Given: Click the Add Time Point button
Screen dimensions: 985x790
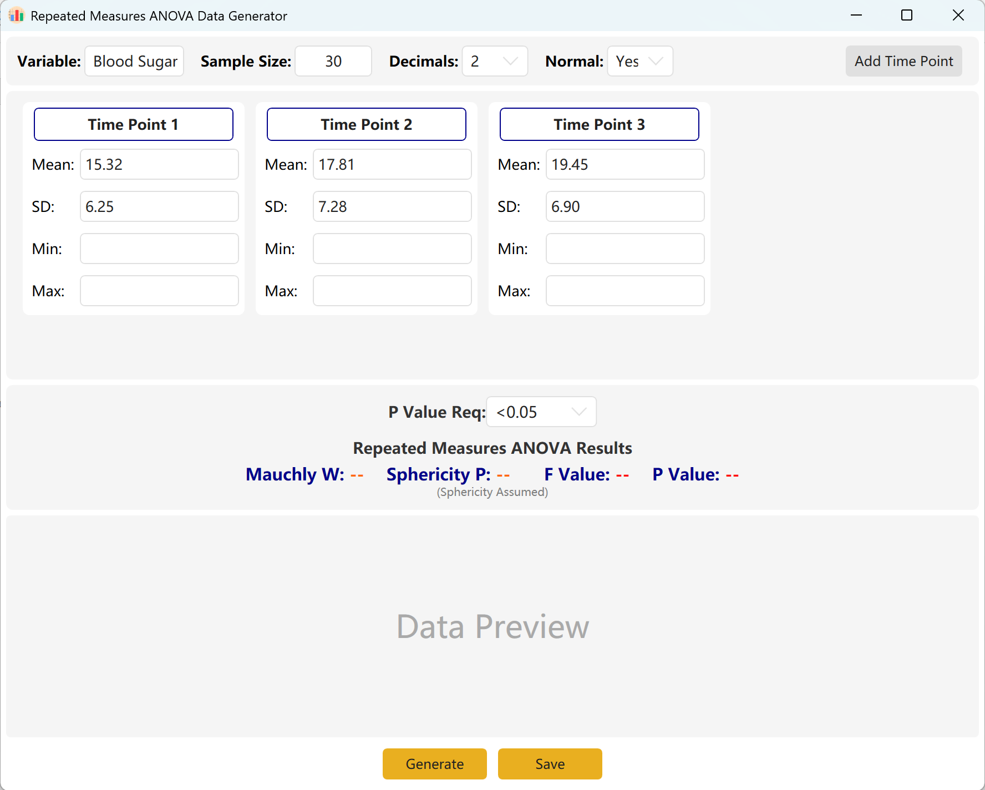Looking at the screenshot, I should click(903, 61).
